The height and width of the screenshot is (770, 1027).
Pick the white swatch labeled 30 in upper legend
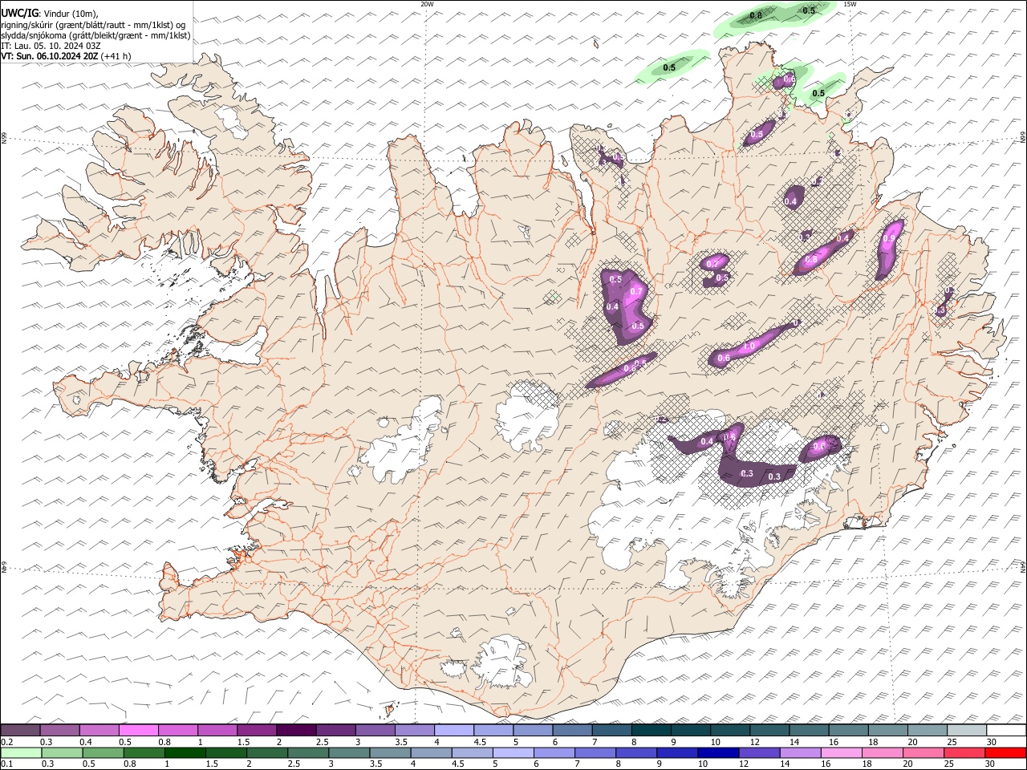pyautogui.click(x=1007, y=731)
